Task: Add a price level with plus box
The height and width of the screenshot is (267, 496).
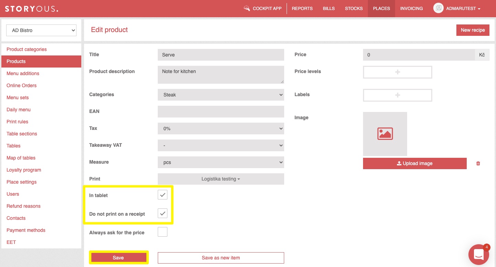Action: (397, 72)
